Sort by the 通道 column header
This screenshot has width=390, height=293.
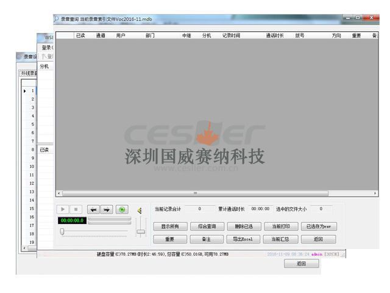101,35
